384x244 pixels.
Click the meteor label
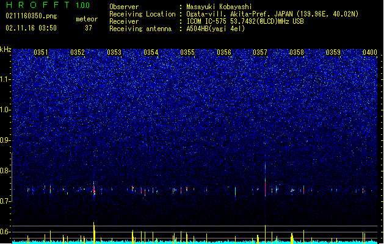(87, 19)
